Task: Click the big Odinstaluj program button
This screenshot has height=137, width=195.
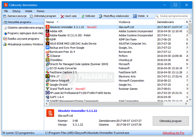Action: (x=171, y=121)
